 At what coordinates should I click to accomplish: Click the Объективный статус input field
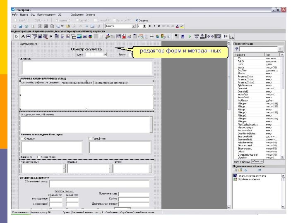99,184
